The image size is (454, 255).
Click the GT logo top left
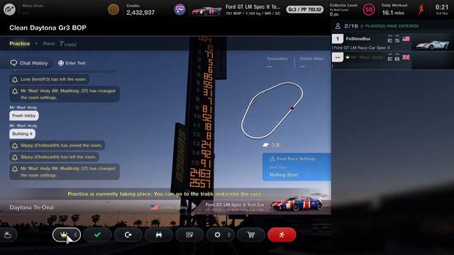coord(9,9)
